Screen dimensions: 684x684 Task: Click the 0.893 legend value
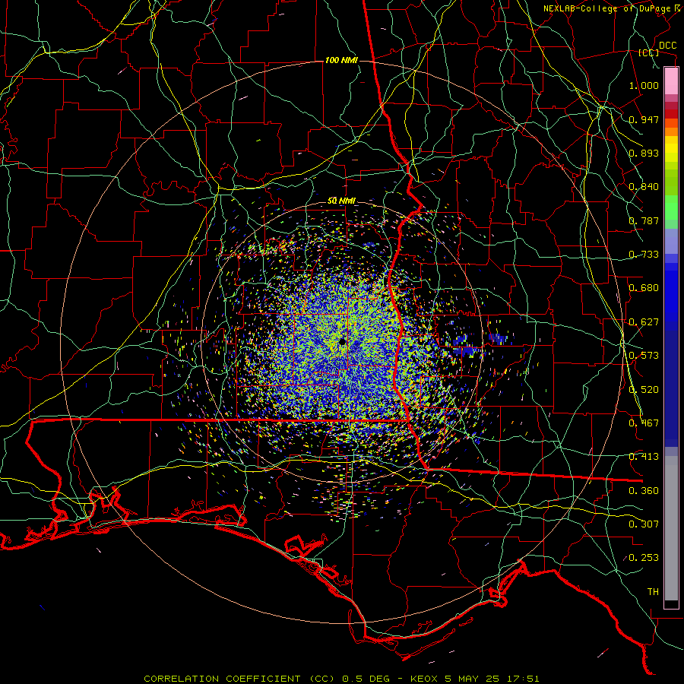point(644,153)
